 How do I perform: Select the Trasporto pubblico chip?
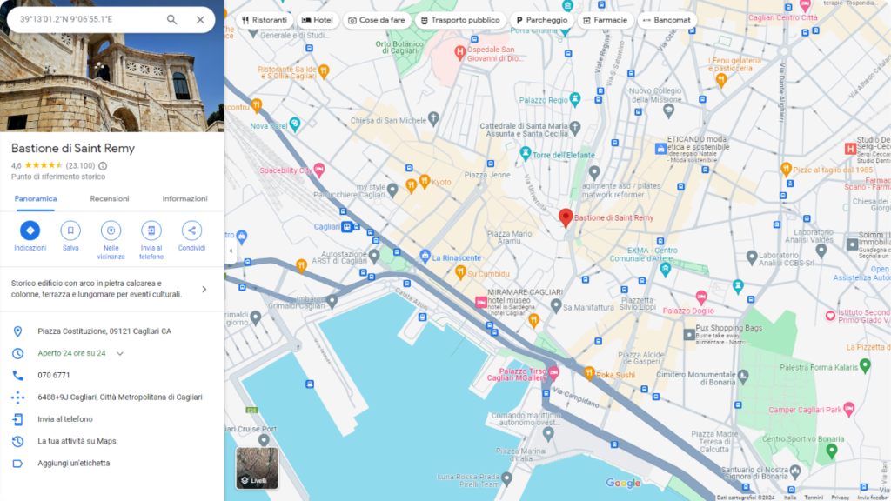(x=460, y=20)
